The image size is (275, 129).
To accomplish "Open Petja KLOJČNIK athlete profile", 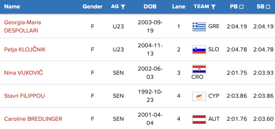I will coord(25,50).
